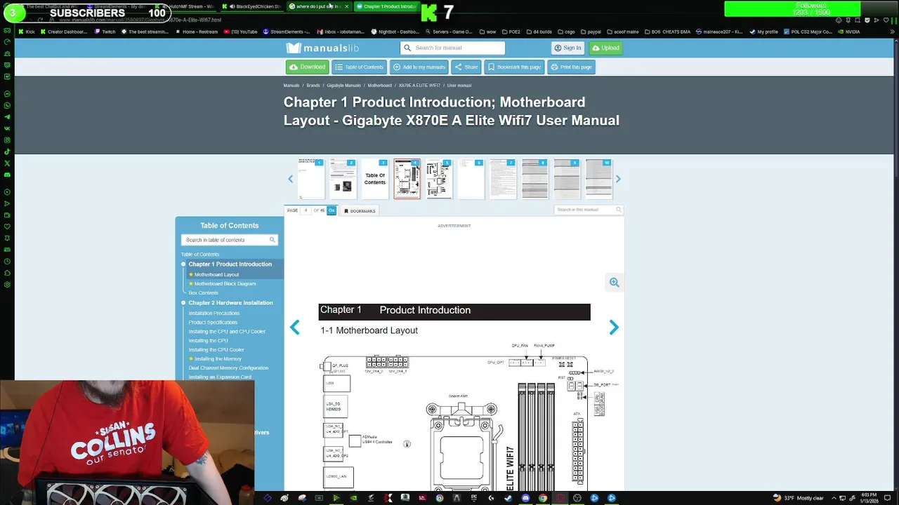Go to next page with right chevron
Screen dimensions: 899x505
(x=614, y=328)
